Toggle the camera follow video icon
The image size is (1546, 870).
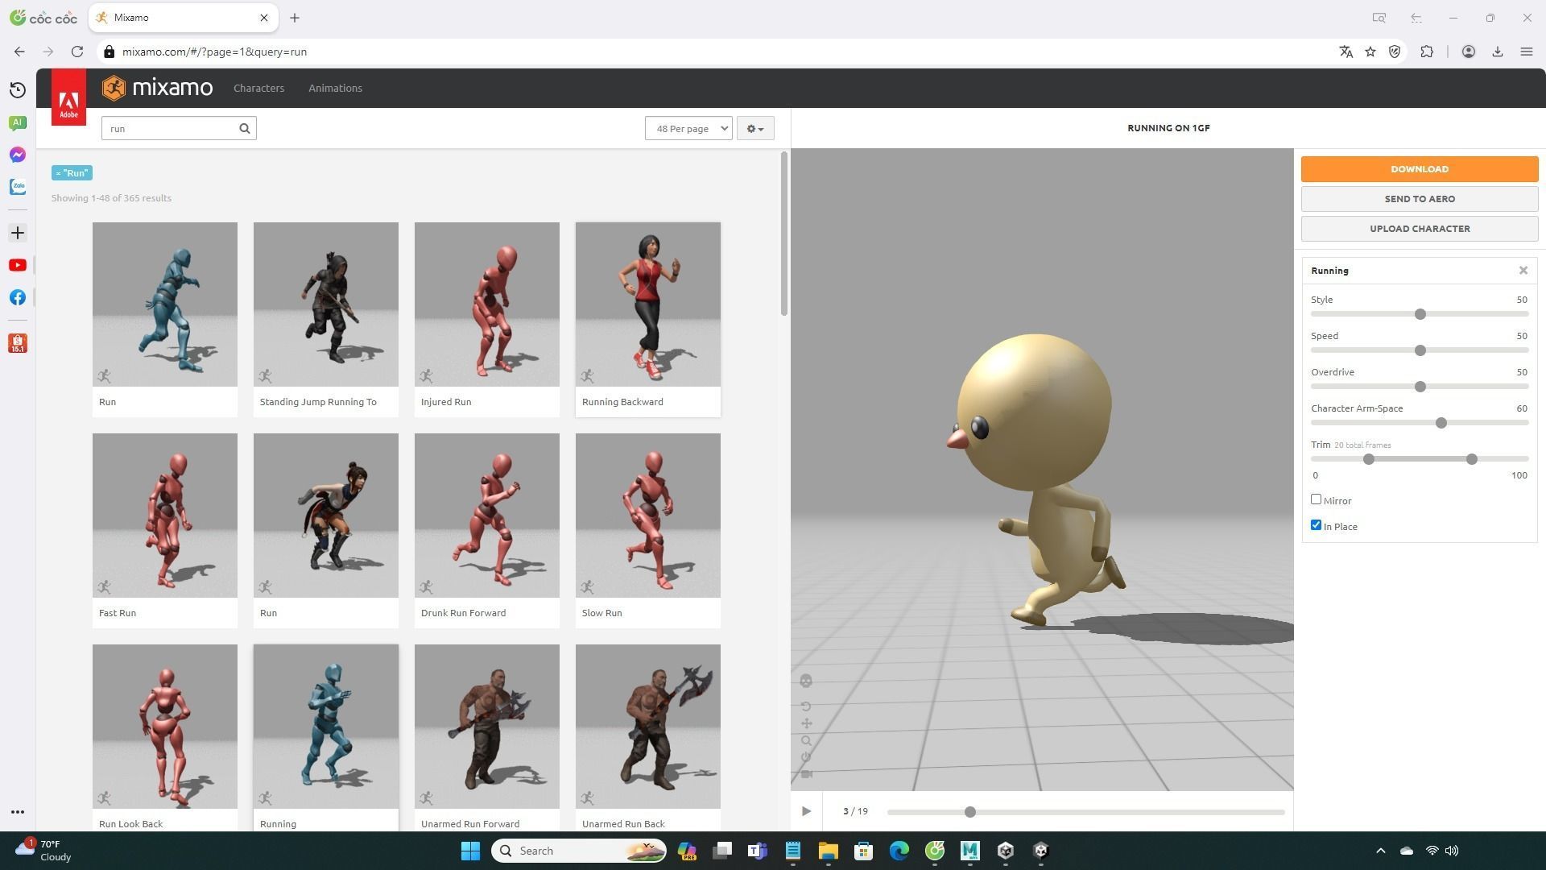point(806,774)
